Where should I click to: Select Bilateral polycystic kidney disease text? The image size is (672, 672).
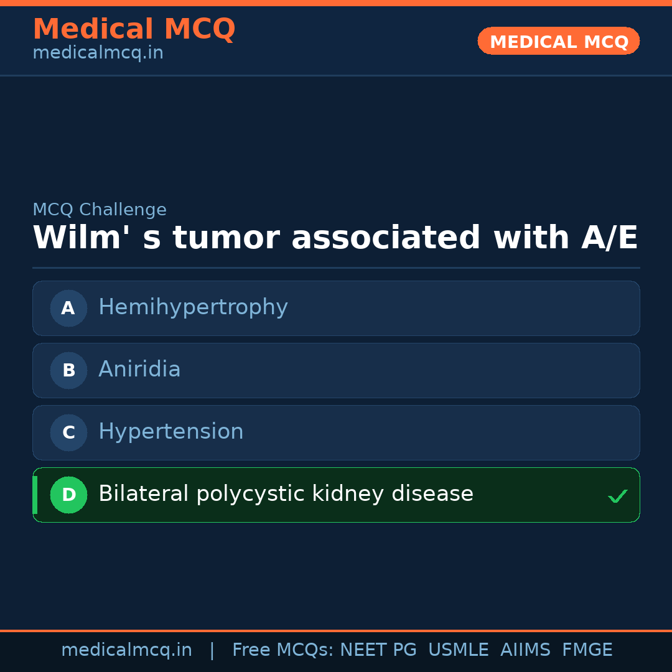coord(286,494)
